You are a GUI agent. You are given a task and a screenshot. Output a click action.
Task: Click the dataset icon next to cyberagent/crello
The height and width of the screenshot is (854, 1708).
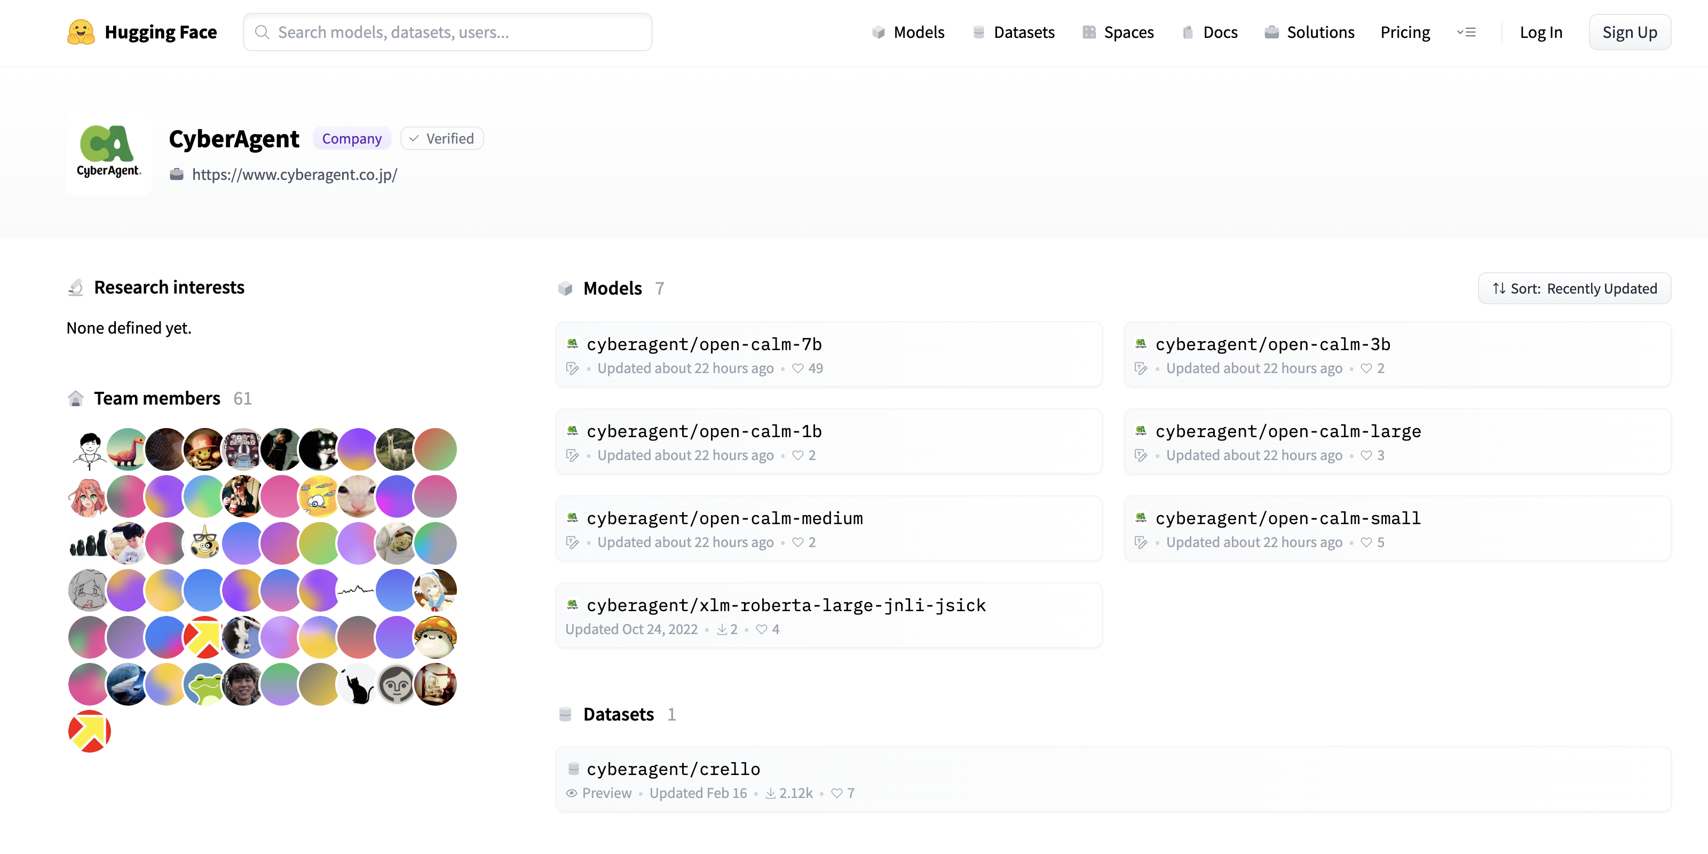tap(573, 769)
